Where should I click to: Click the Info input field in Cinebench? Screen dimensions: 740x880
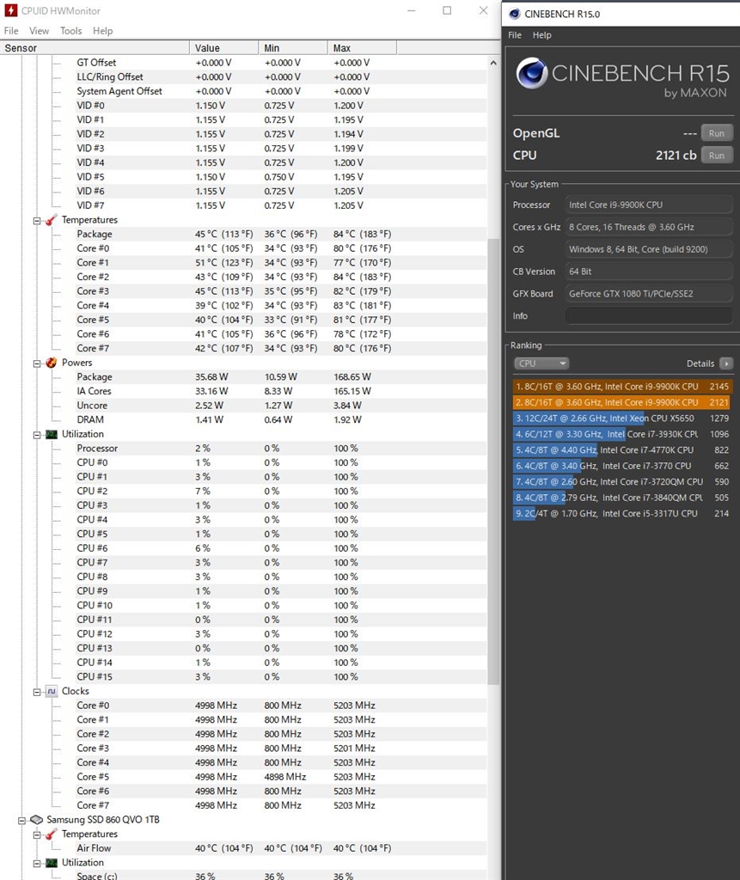[x=649, y=316]
